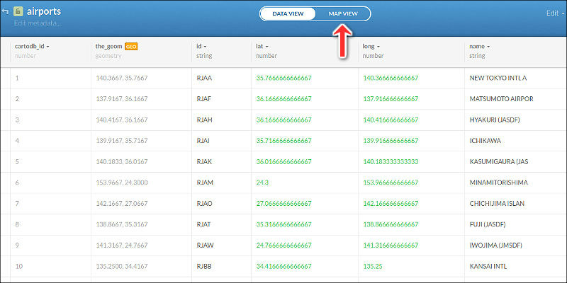Open the long column dropdown

tap(378, 47)
